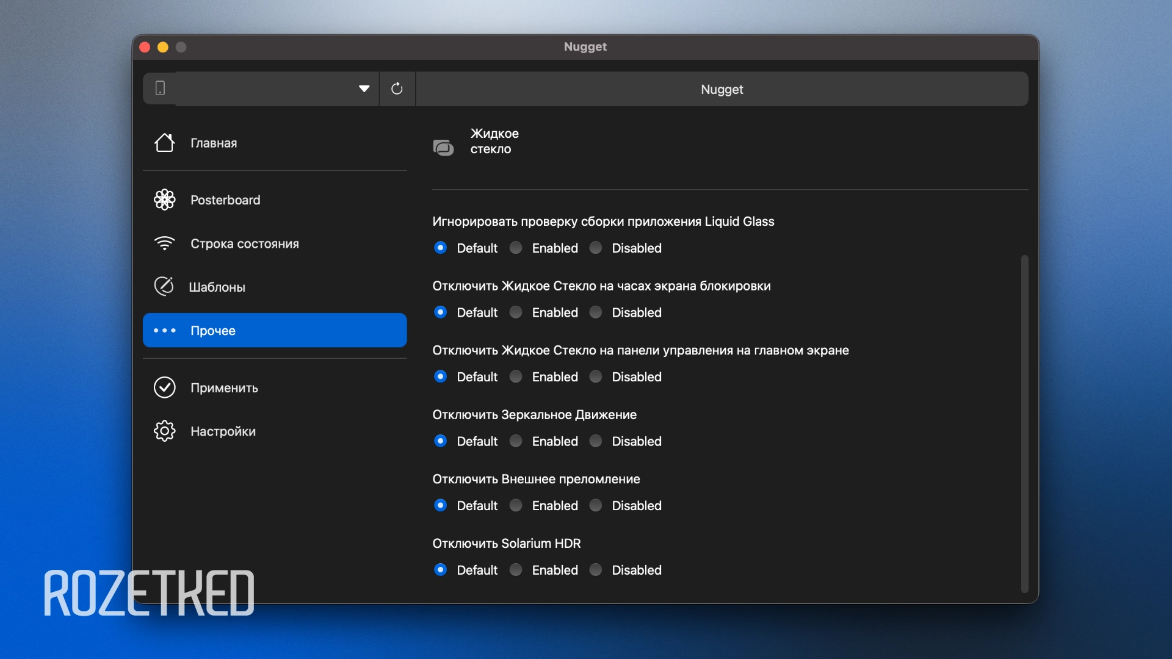This screenshot has height=659, width=1172.
Task: Switch to Строка состояния section
Action: (x=244, y=243)
